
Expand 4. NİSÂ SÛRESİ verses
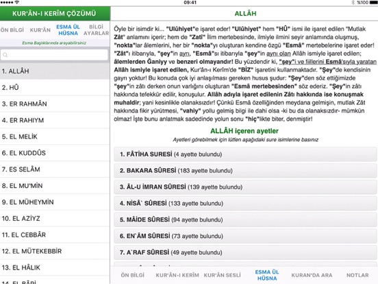point(245,203)
